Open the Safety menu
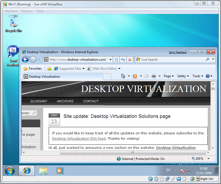The height and width of the screenshot is (184, 221). coord(183,76)
